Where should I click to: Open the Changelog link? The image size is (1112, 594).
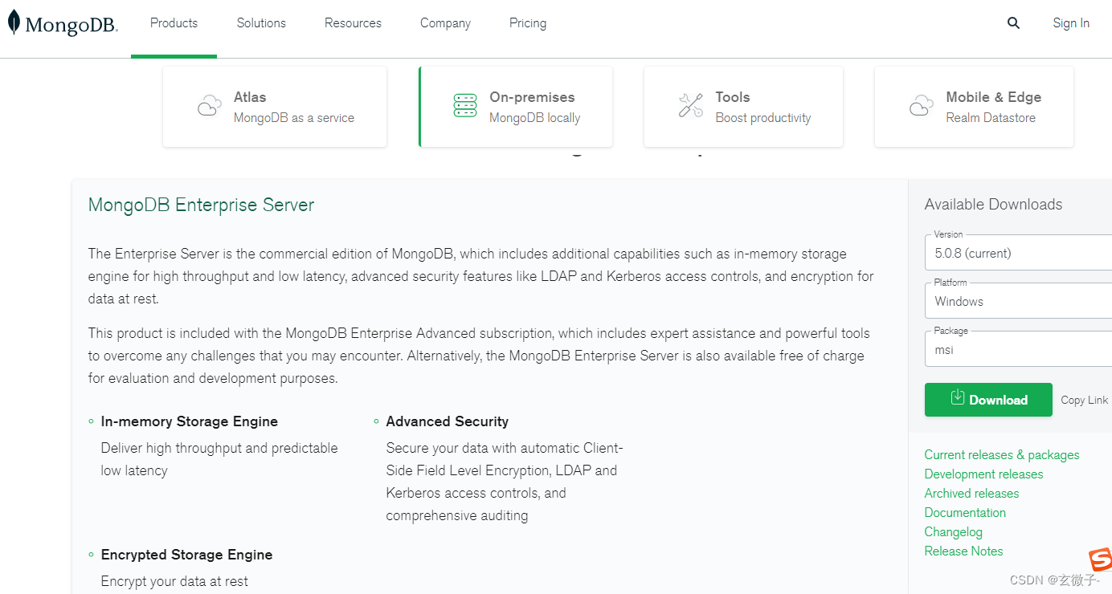click(x=953, y=531)
